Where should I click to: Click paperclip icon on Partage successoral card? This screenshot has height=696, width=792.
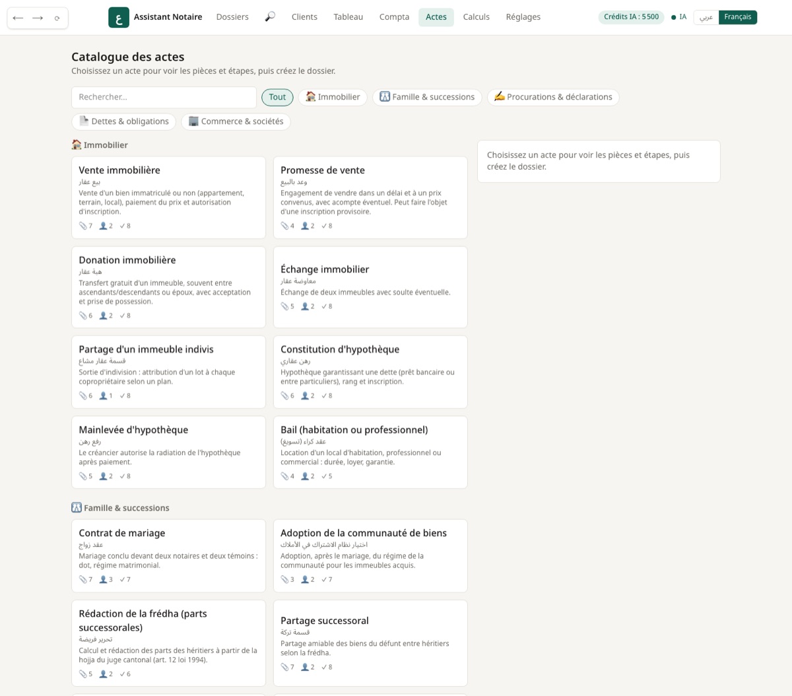click(x=284, y=667)
